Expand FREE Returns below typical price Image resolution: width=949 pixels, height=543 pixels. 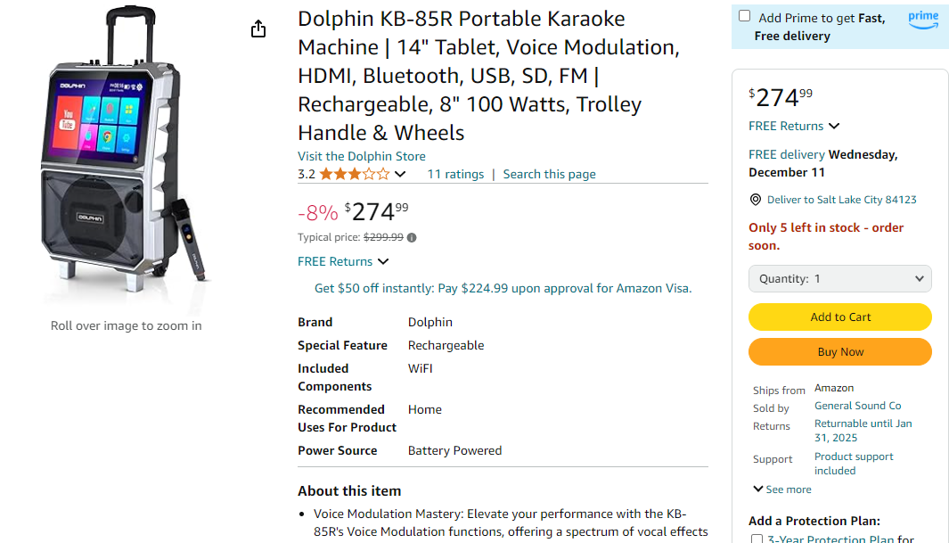tap(343, 261)
